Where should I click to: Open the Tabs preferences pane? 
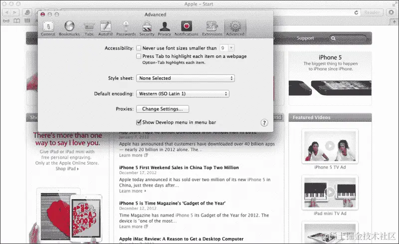pos(89,29)
